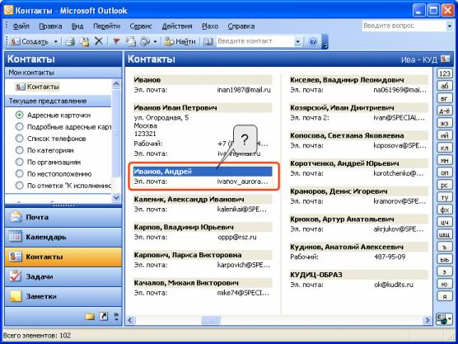Open the language index dropdown button
This screenshot has width=458, height=344.
point(444,318)
